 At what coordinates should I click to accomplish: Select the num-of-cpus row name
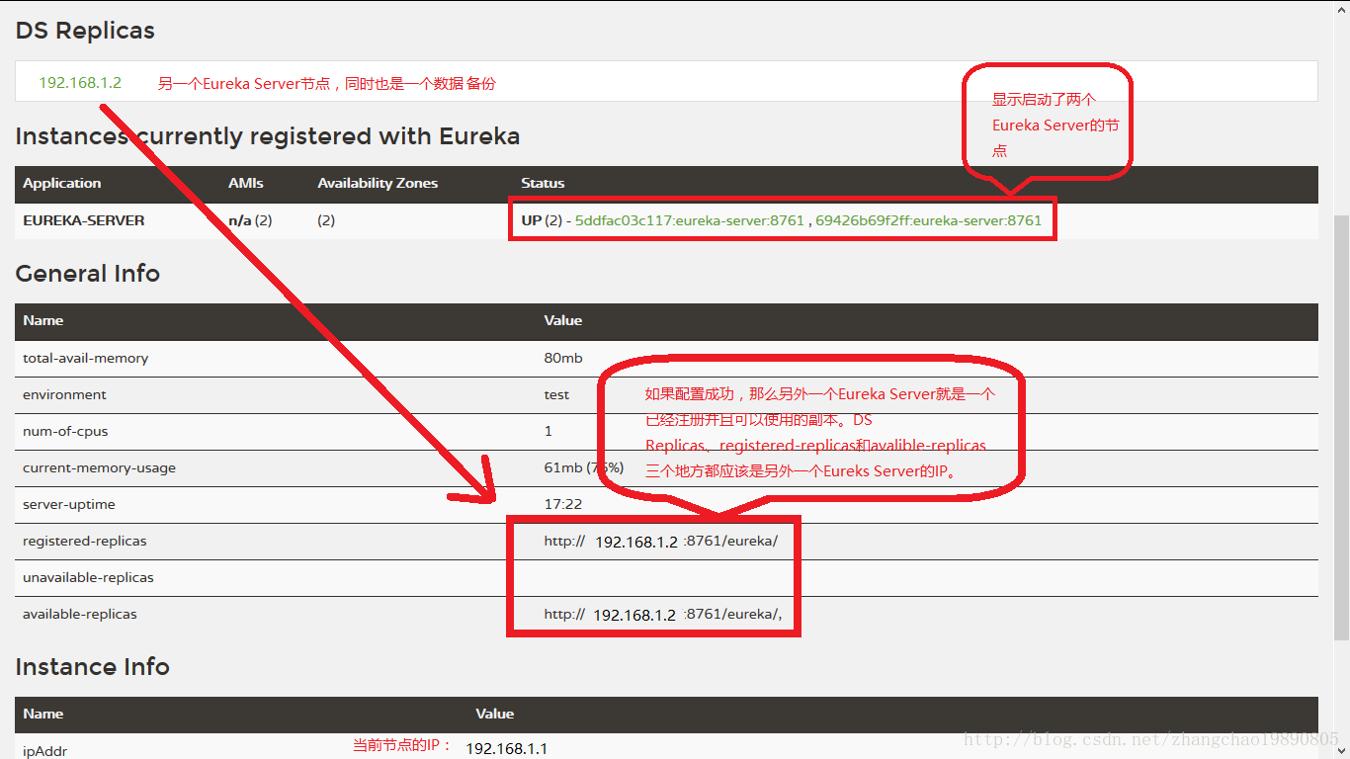(65, 431)
